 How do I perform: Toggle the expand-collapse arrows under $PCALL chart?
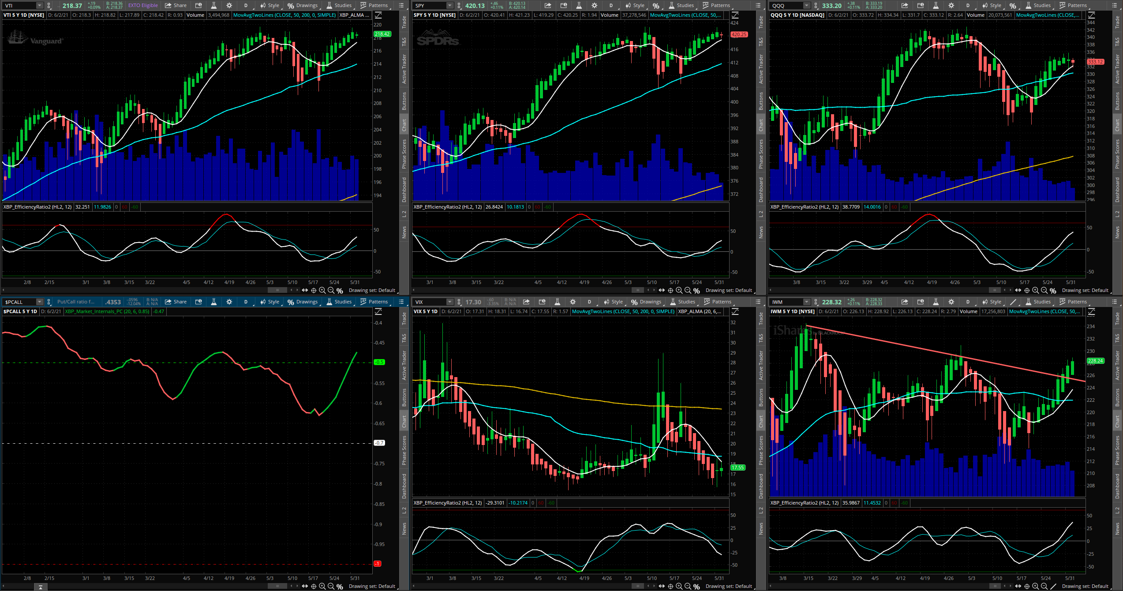point(305,586)
